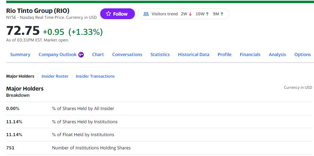Screen dimensions: 314x156
Task: Click the visitors trend people icon
Action: click(146, 14)
